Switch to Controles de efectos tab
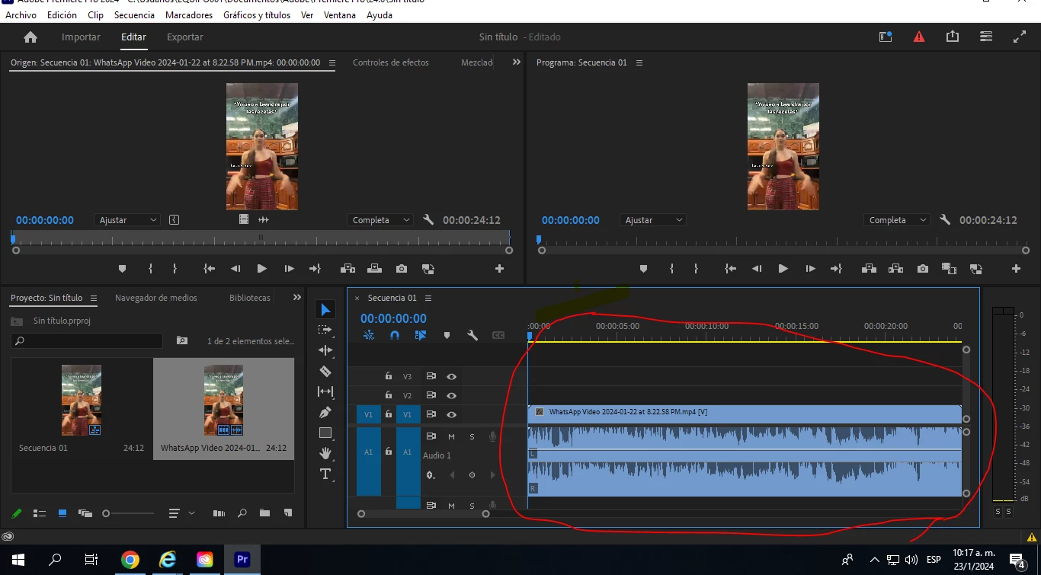 click(x=391, y=62)
